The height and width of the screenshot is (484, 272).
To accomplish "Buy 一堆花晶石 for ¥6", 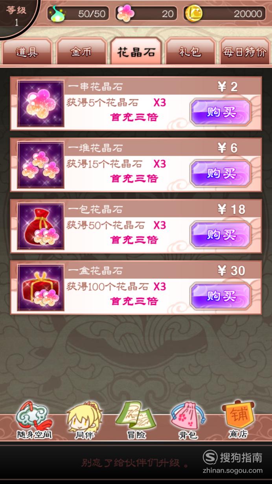I will [221, 174].
